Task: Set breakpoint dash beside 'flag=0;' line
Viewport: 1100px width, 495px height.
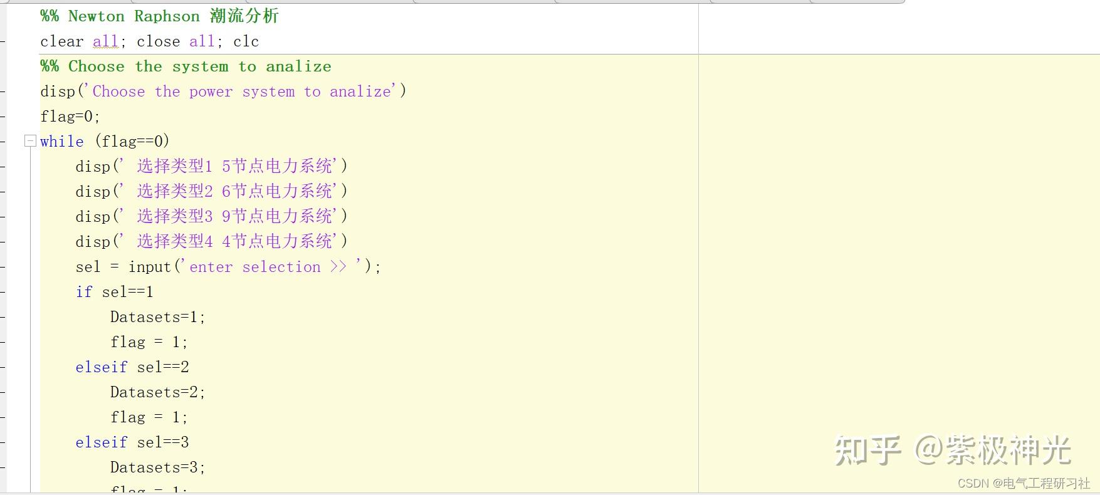Action: pyautogui.click(x=3, y=117)
